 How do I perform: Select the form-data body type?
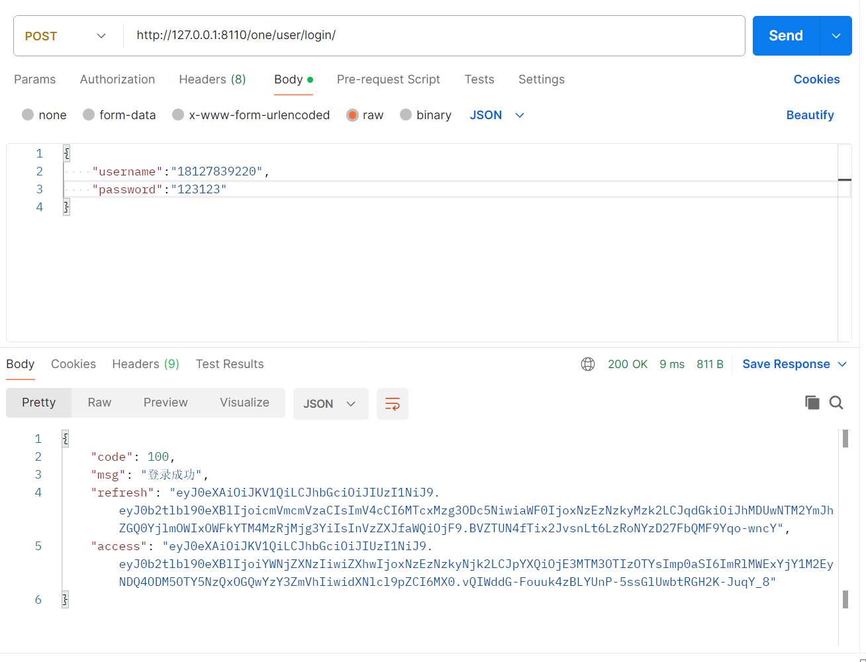(x=119, y=115)
